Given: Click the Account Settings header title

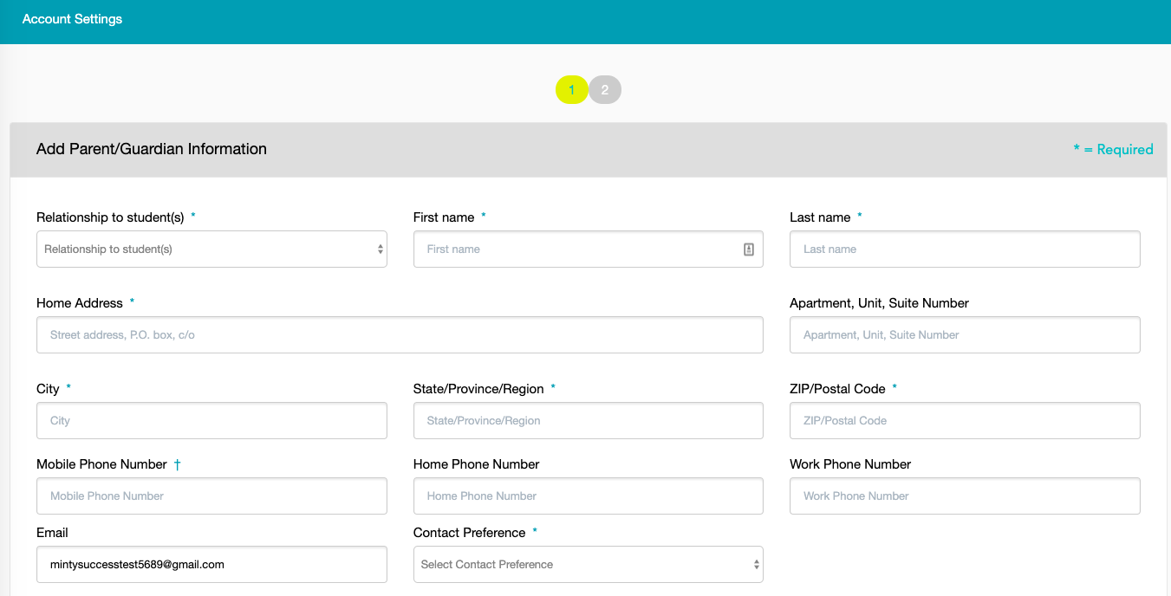Looking at the screenshot, I should pyautogui.click(x=72, y=19).
